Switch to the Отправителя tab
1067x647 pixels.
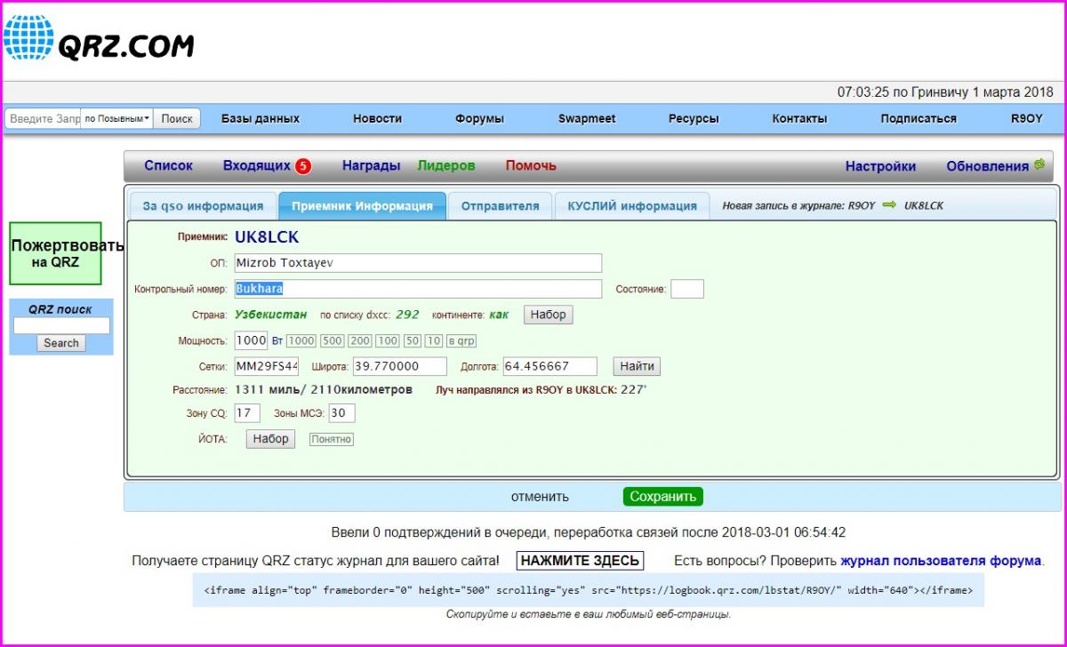coord(500,206)
